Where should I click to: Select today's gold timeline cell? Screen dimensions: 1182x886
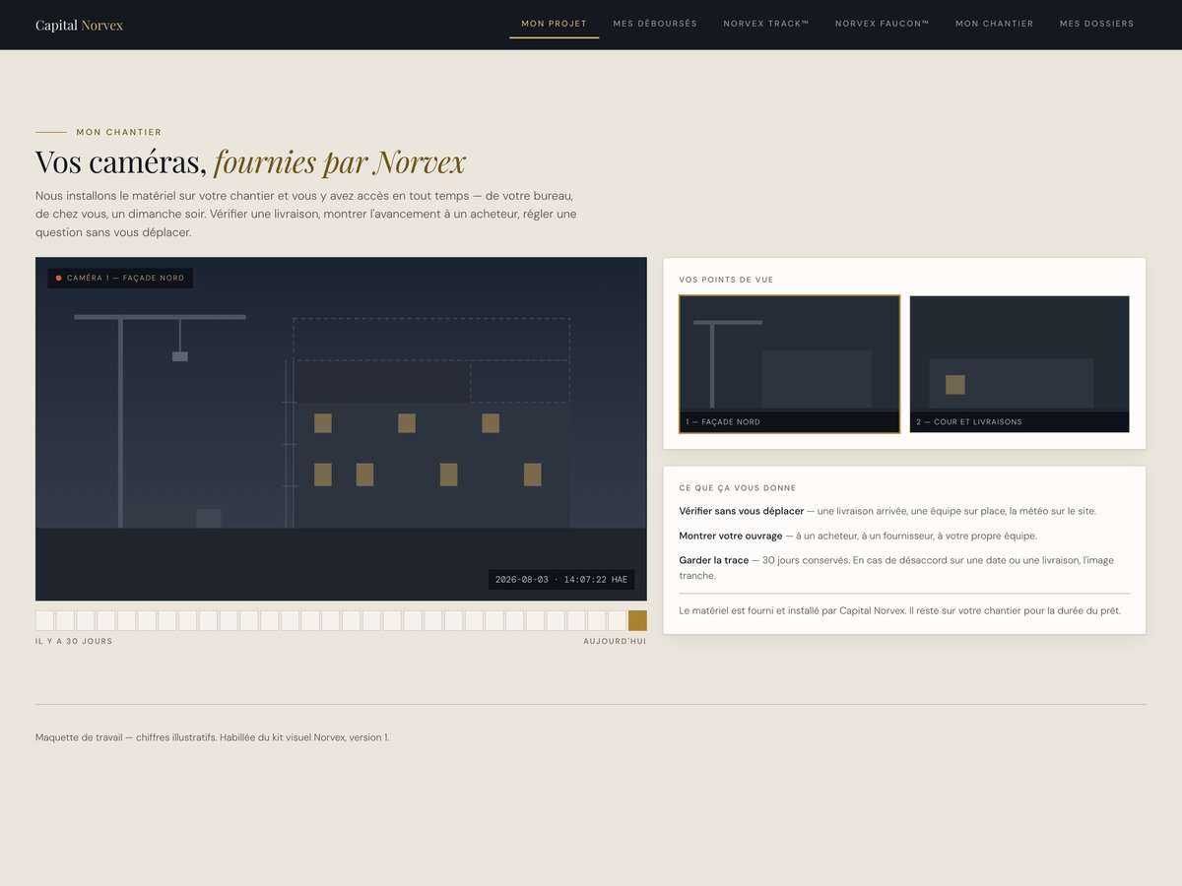point(637,620)
